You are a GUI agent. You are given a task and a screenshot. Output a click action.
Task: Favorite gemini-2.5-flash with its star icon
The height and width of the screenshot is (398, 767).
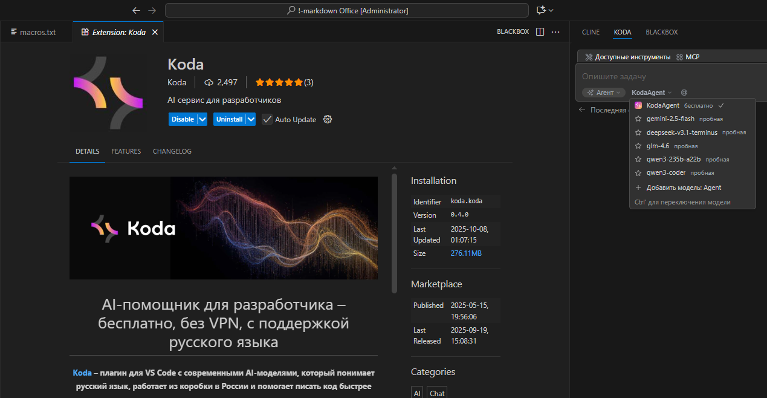[x=638, y=119]
